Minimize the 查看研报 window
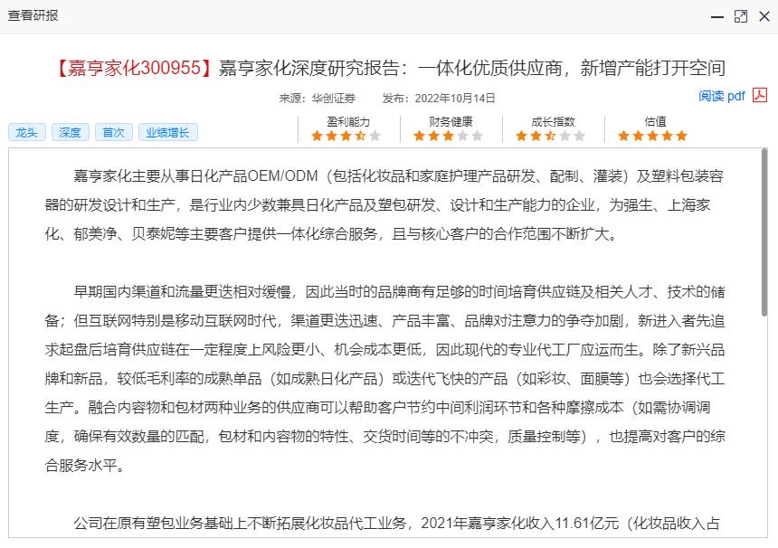Screen dimensions: 778x548 coord(717,17)
